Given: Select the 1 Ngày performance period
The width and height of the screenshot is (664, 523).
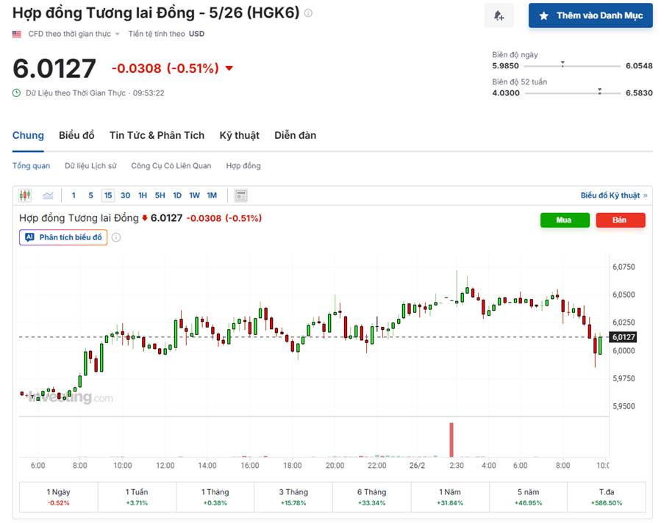Looking at the screenshot, I should [58, 497].
